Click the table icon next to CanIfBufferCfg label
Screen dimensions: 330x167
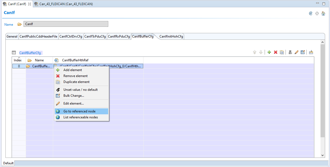[x=14, y=52]
